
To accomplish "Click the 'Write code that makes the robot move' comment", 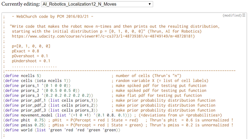I will click(115, 26).
